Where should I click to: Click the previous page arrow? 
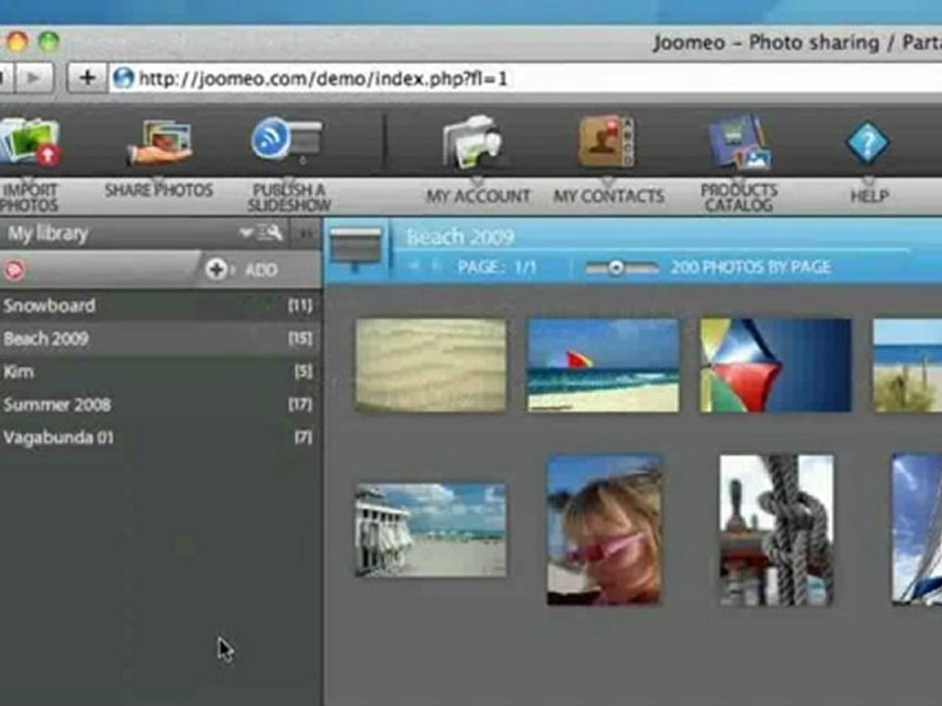(x=413, y=266)
